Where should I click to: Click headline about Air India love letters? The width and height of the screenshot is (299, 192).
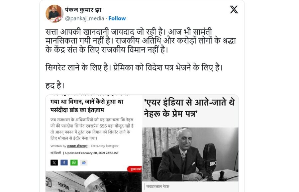click(189, 108)
